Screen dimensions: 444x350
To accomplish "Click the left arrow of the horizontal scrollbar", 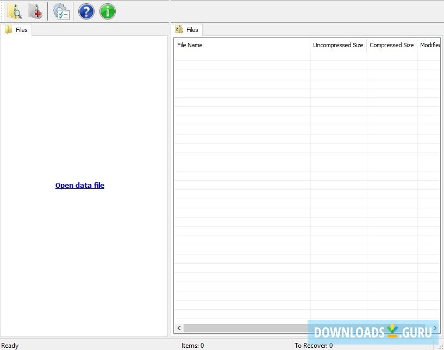I will (x=178, y=328).
